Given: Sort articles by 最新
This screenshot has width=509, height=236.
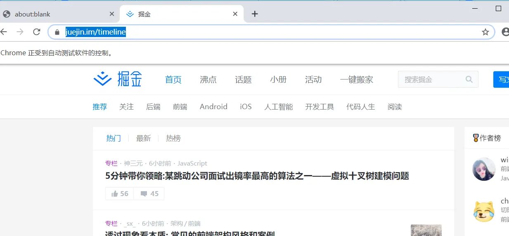Looking at the screenshot, I should pyautogui.click(x=143, y=138).
